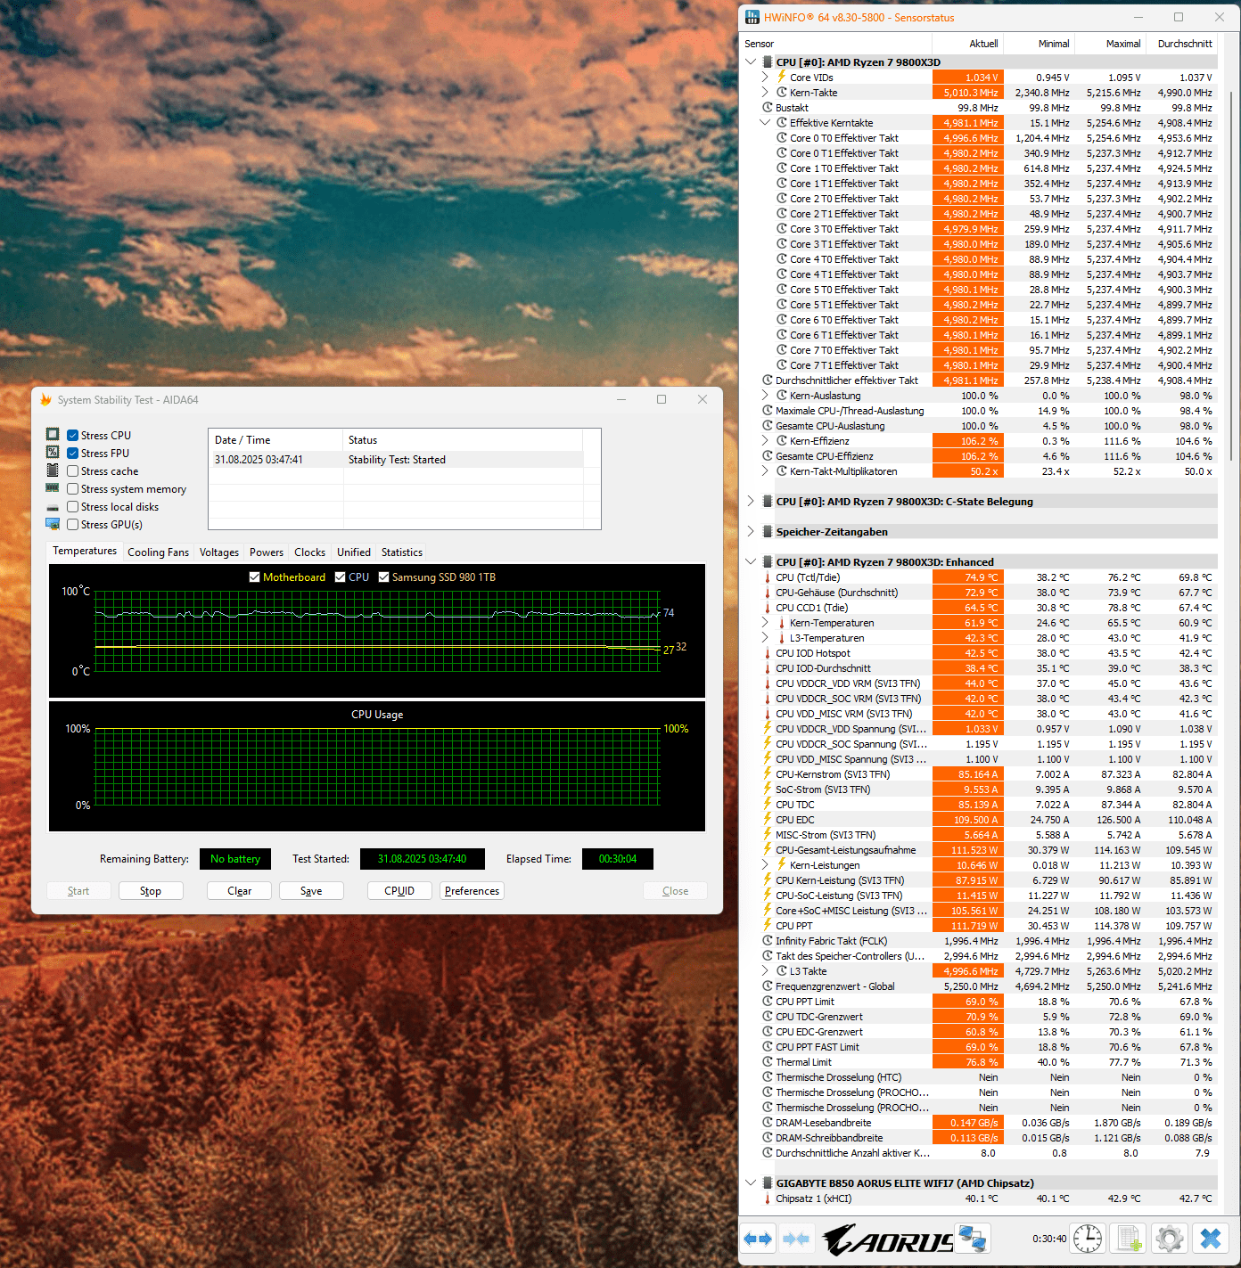Open the Powers tab
Image resolution: width=1241 pixels, height=1268 pixels.
pyautogui.click(x=267, y=552)
